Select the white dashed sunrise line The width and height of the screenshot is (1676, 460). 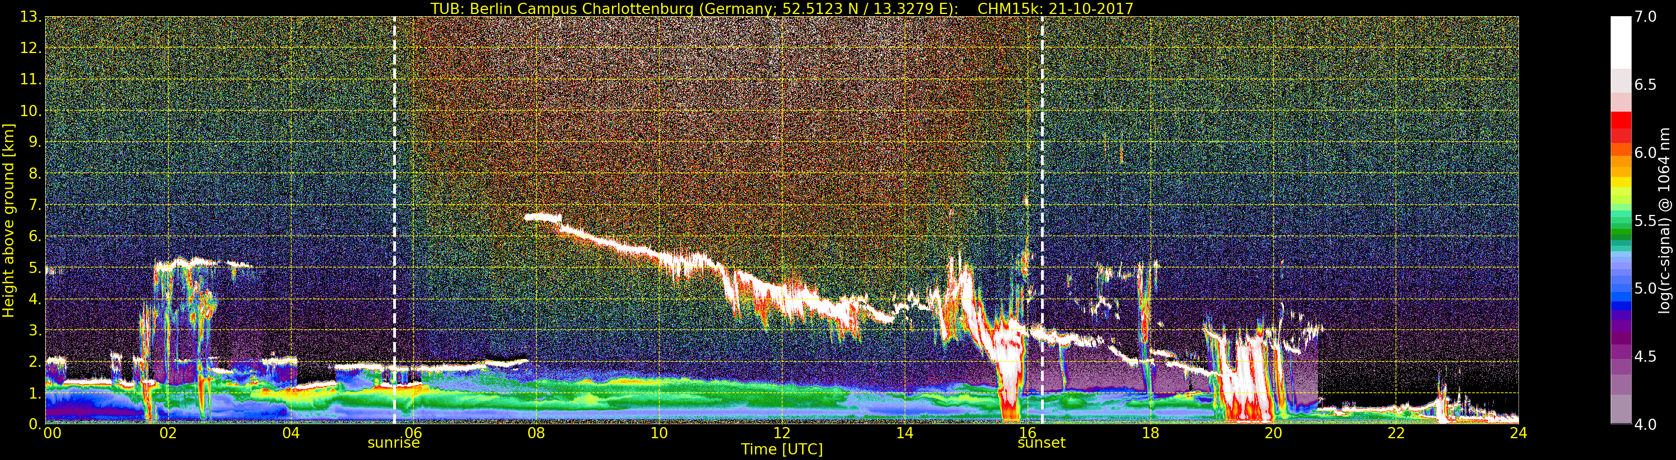[x=394, y=221]
